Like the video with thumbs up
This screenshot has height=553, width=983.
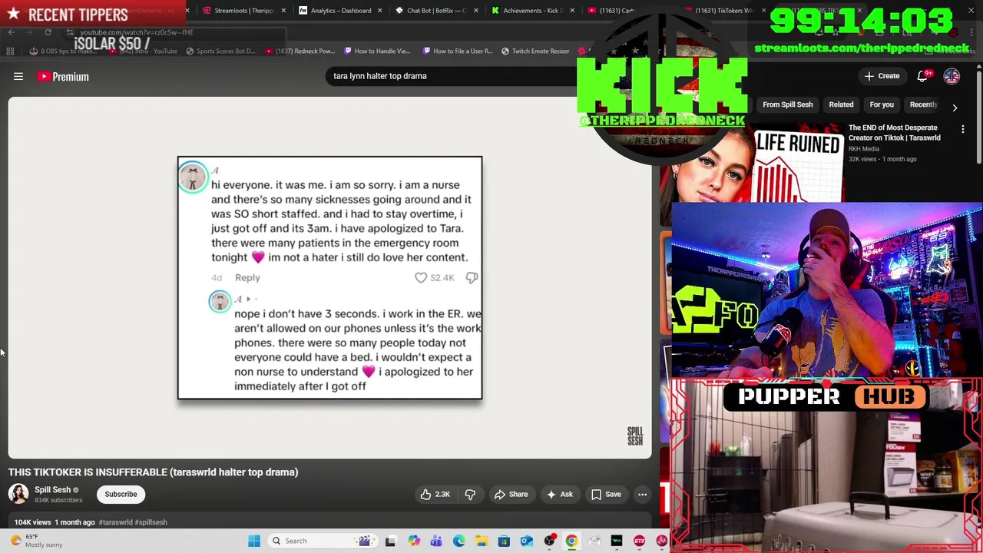pos(435,495)
